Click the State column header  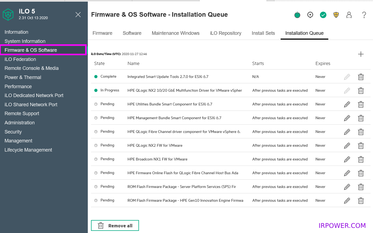click(x=99, y=64)
